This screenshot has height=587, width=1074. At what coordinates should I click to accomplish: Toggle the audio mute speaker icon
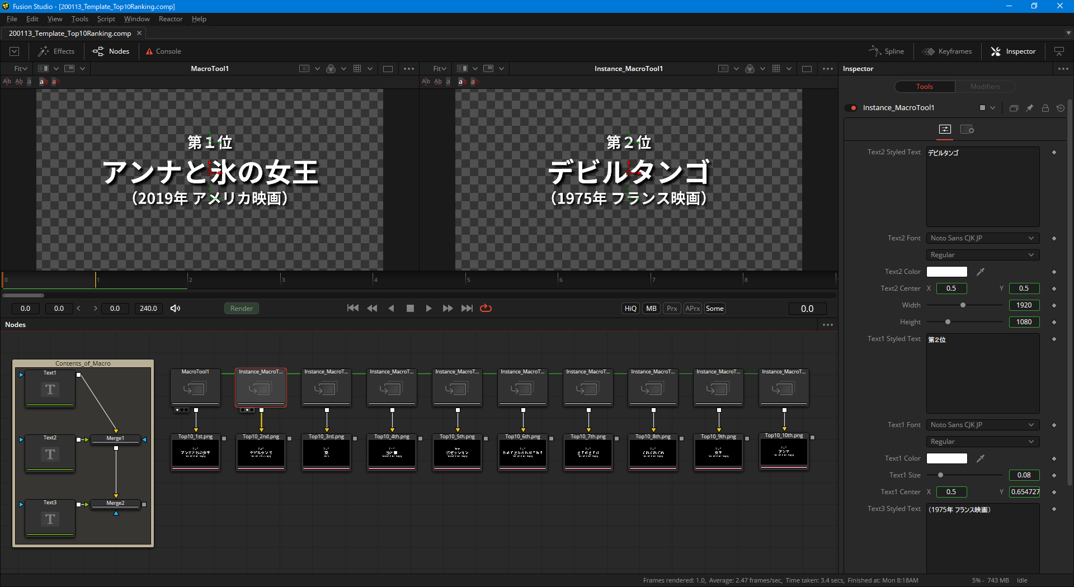175,309
